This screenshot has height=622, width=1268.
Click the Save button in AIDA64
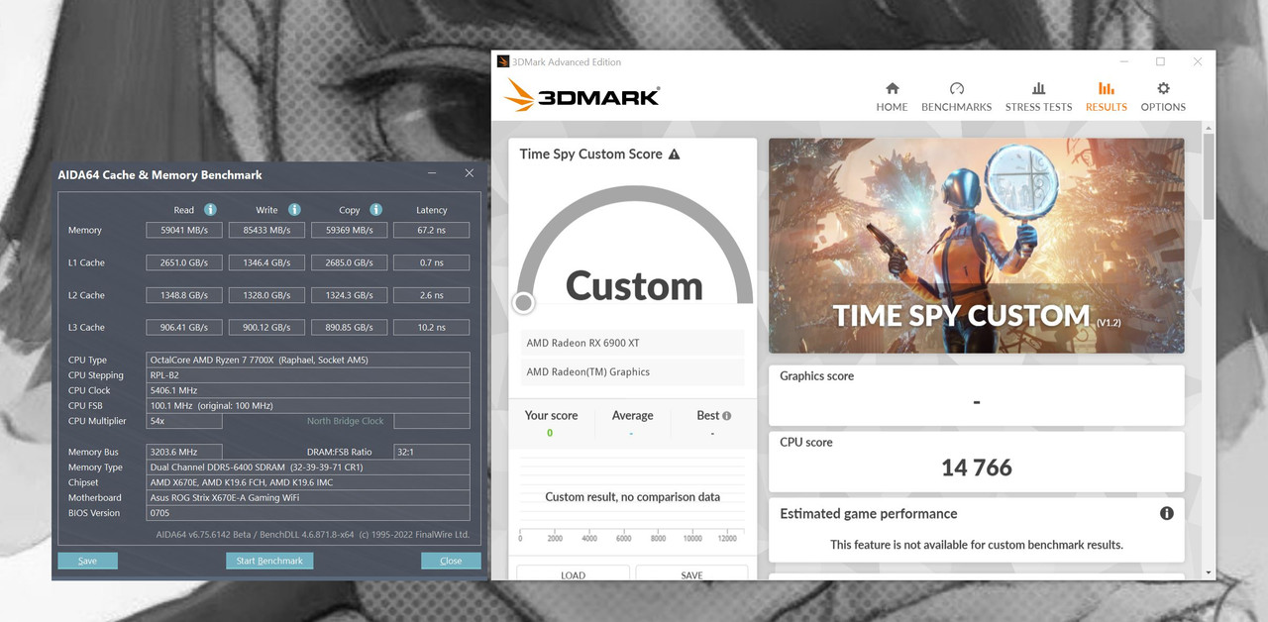(87, 561)
